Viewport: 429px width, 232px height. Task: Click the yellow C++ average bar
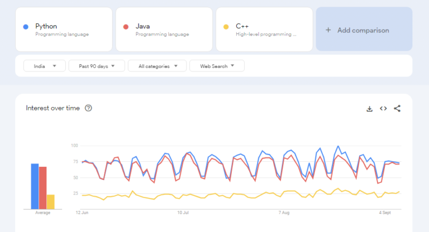(x=50, y=201)
